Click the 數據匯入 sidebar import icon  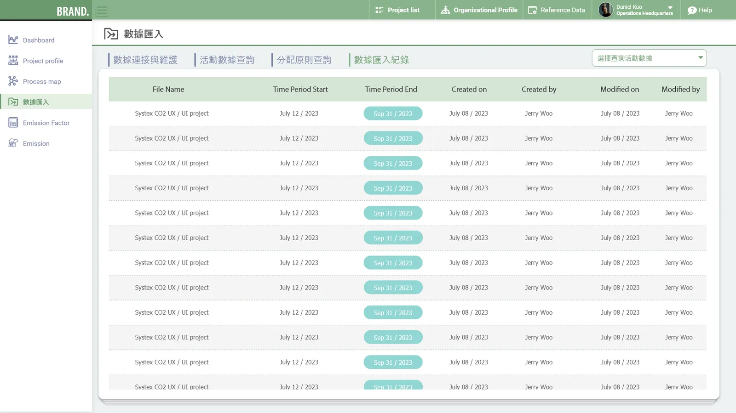[x=13, y=102]
